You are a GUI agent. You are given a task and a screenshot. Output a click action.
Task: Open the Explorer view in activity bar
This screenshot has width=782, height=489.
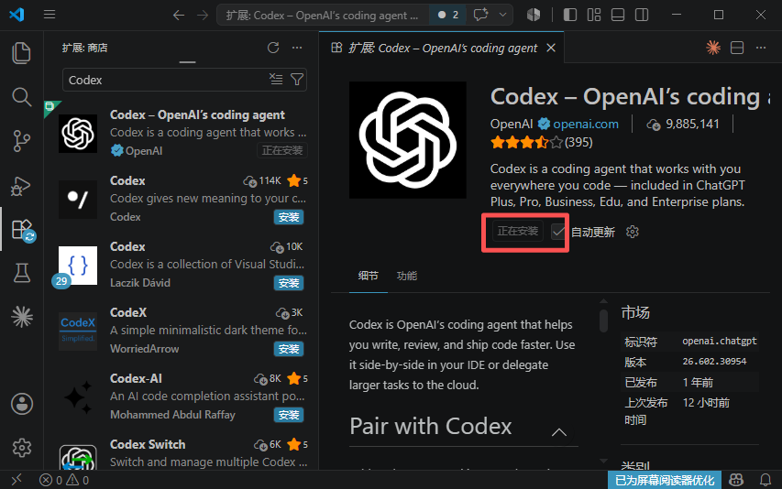click(x=21, y=53)
